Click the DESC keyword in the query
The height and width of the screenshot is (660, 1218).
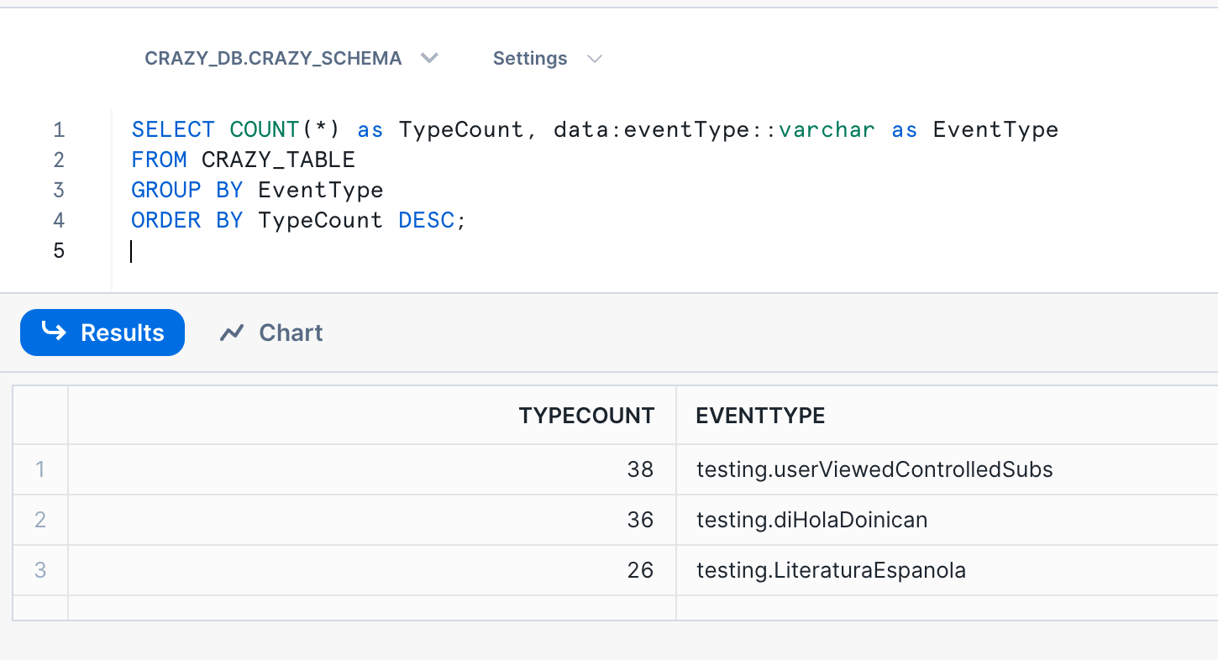point(426,221)
